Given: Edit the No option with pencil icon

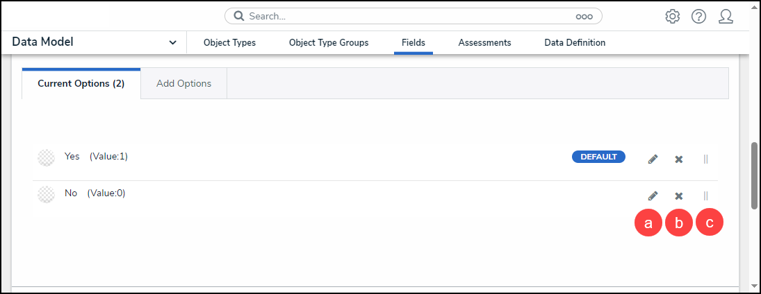Looking at the screenshot, I should 653,196.
